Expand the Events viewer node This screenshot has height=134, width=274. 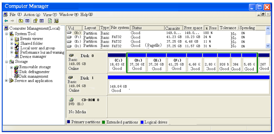[x=12, y=39]
